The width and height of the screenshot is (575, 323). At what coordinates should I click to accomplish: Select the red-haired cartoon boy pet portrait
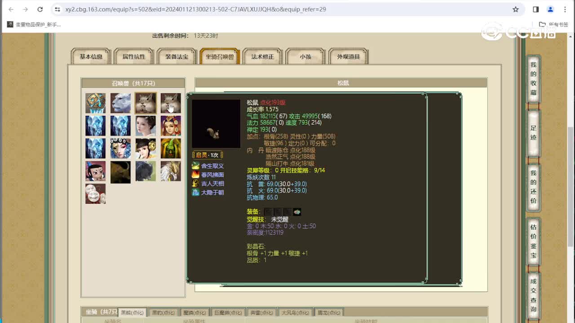(96, 171)
